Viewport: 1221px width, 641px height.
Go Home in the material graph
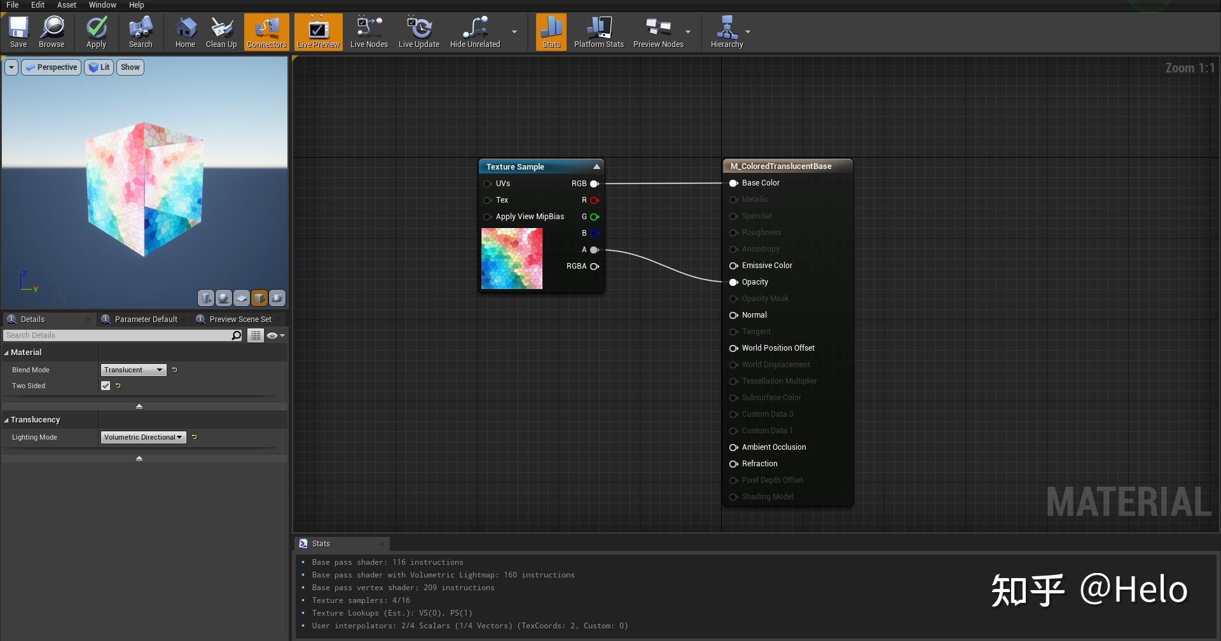185,32
